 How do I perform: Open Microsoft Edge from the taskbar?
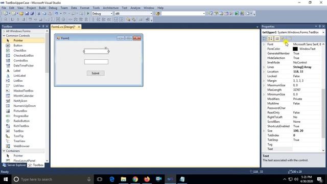(x=112, y=179)
